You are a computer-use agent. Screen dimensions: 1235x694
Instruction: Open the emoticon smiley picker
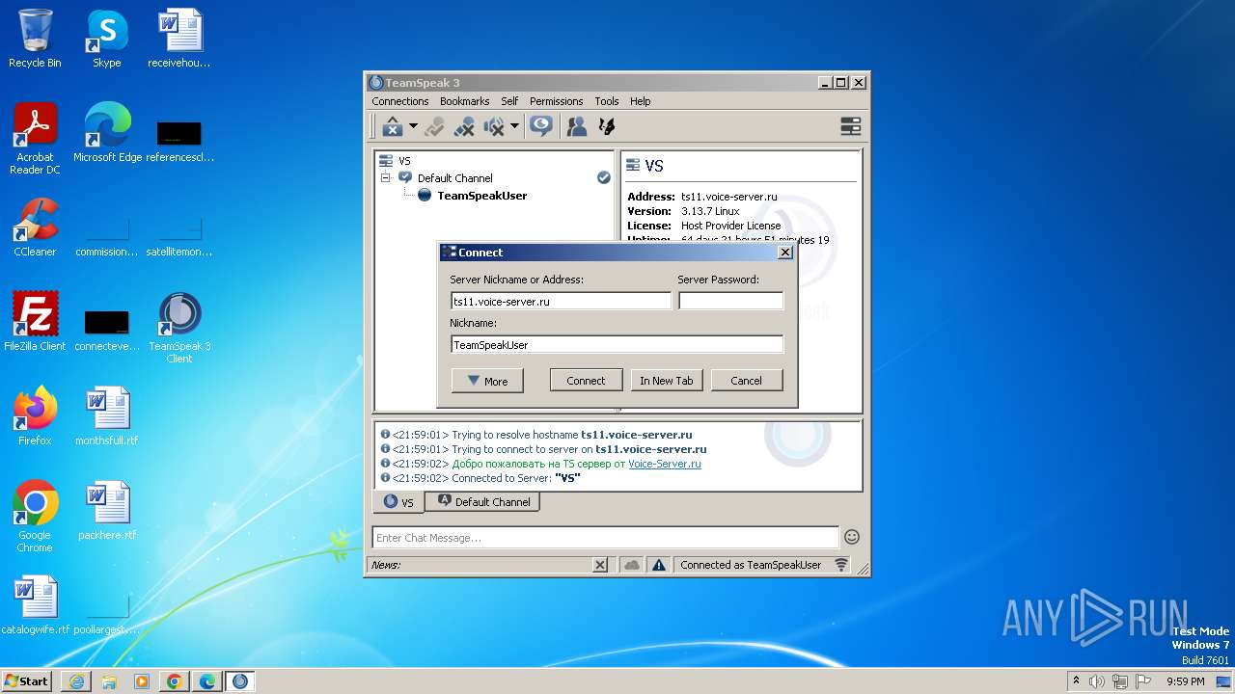pyautogui.click(x=852, y=537)
